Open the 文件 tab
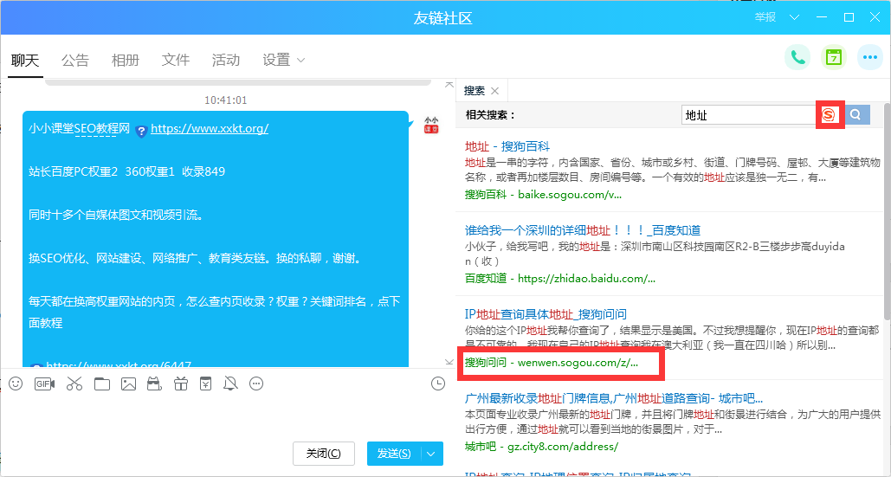This screenshot has height=477, width=891. pyautogui.click(x=176, y=61)
